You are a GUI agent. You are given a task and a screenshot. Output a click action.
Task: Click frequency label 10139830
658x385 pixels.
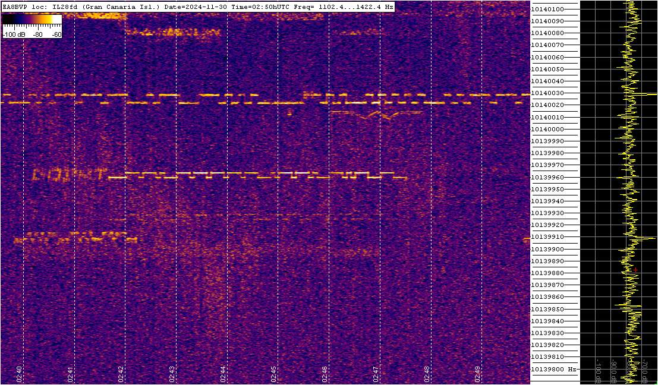(x=547, y=333)
